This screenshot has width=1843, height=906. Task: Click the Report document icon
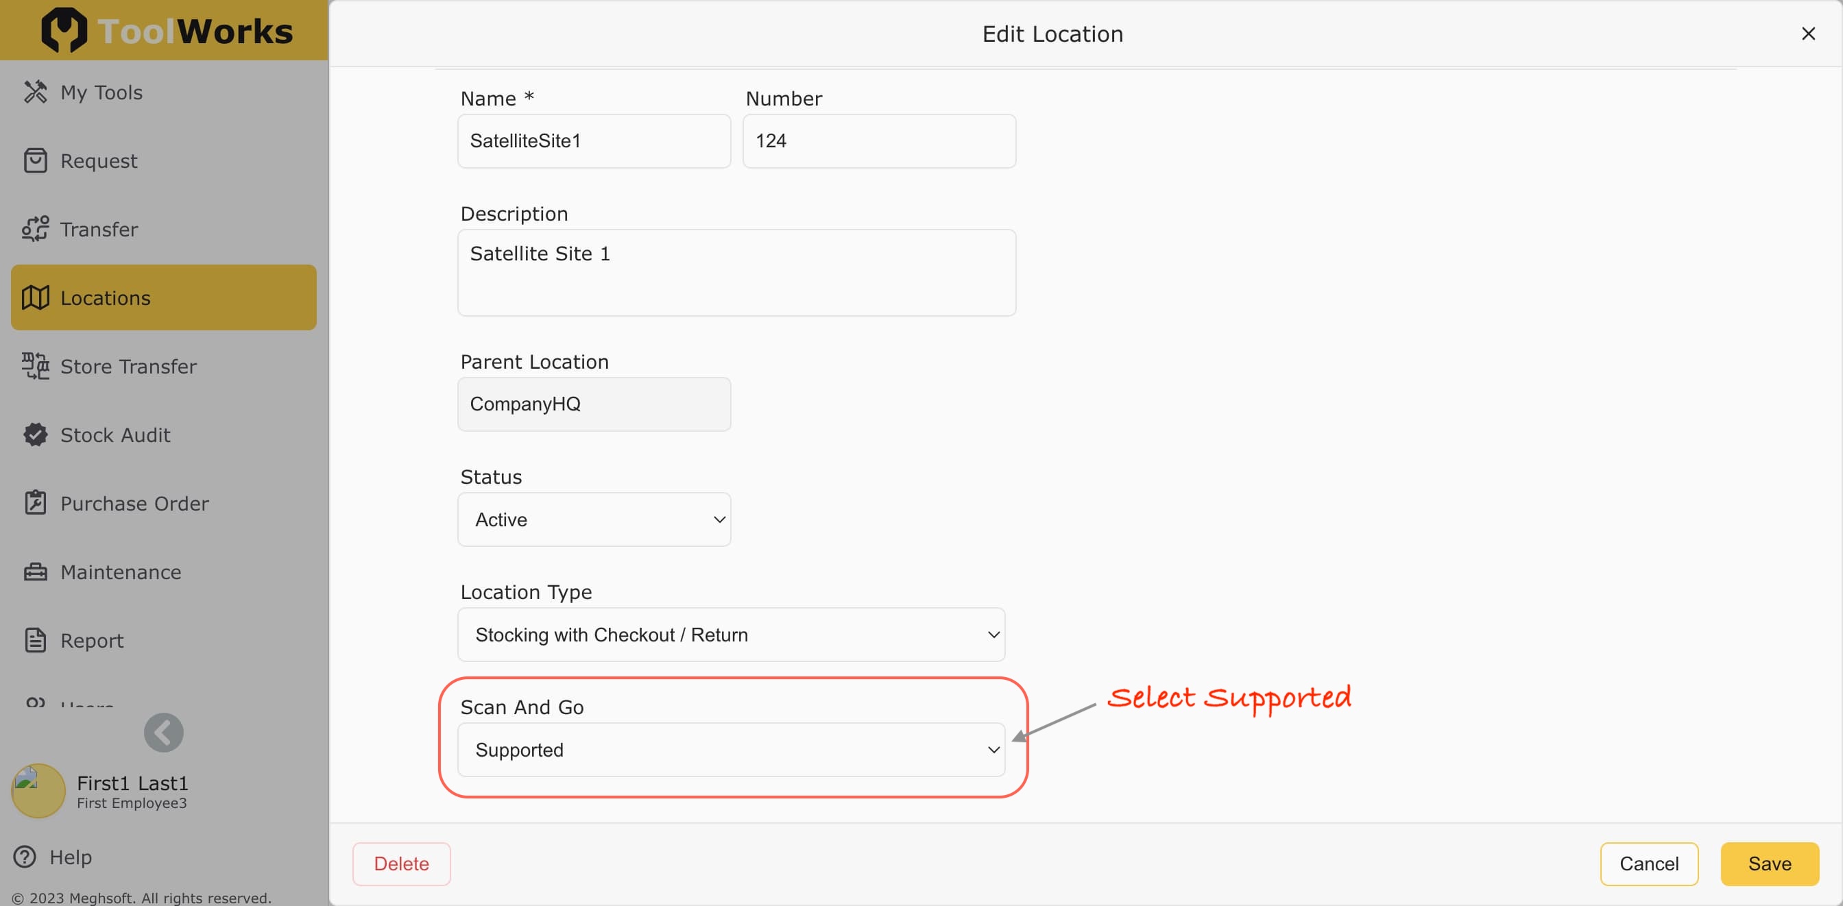[35, 641]
